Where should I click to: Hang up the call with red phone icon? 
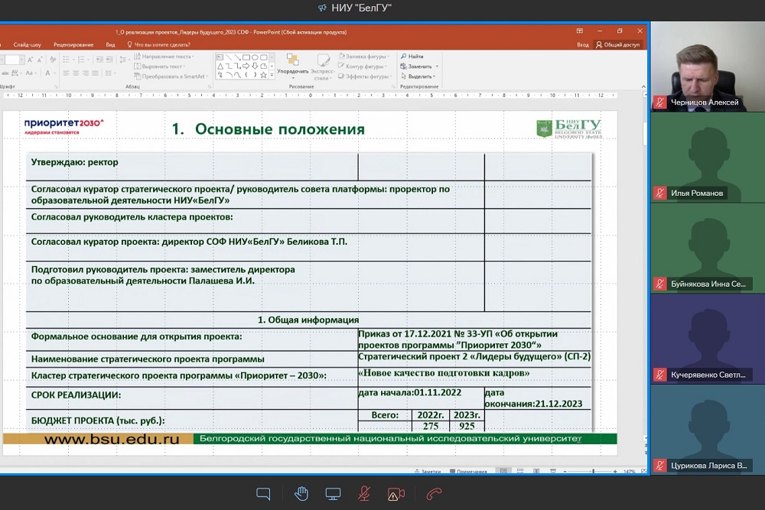(x=434, y=495)
